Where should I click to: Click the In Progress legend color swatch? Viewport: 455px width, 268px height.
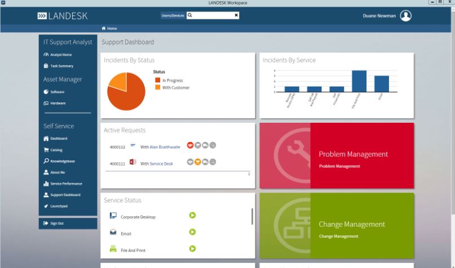pos(157,80)
